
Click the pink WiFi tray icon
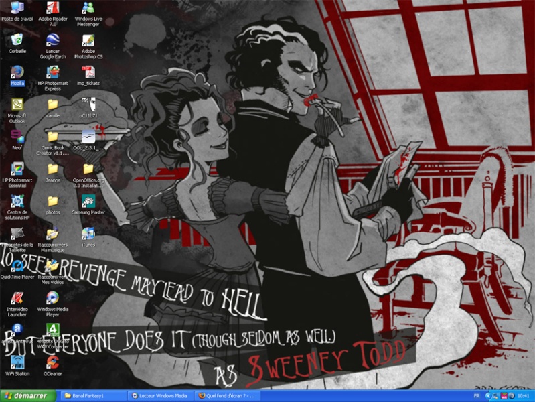click(x=504, y=396)
